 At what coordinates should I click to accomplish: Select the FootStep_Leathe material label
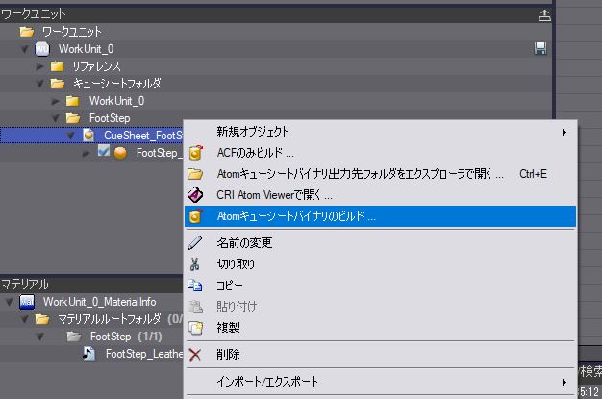[x=144, y=354]
